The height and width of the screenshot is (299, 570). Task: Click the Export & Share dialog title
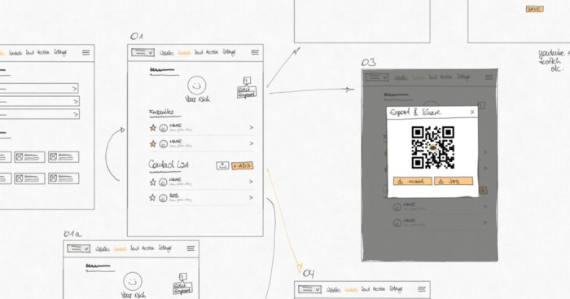(x=415, y=112)
